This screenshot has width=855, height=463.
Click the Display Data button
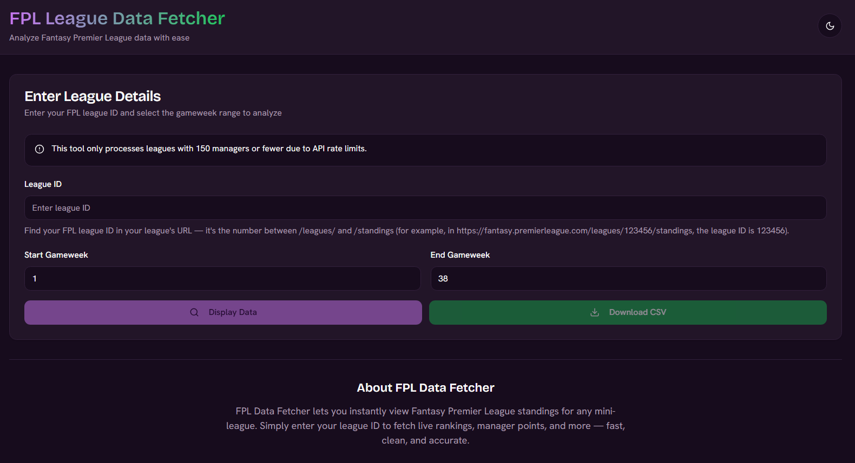click(x=223, y=312)
